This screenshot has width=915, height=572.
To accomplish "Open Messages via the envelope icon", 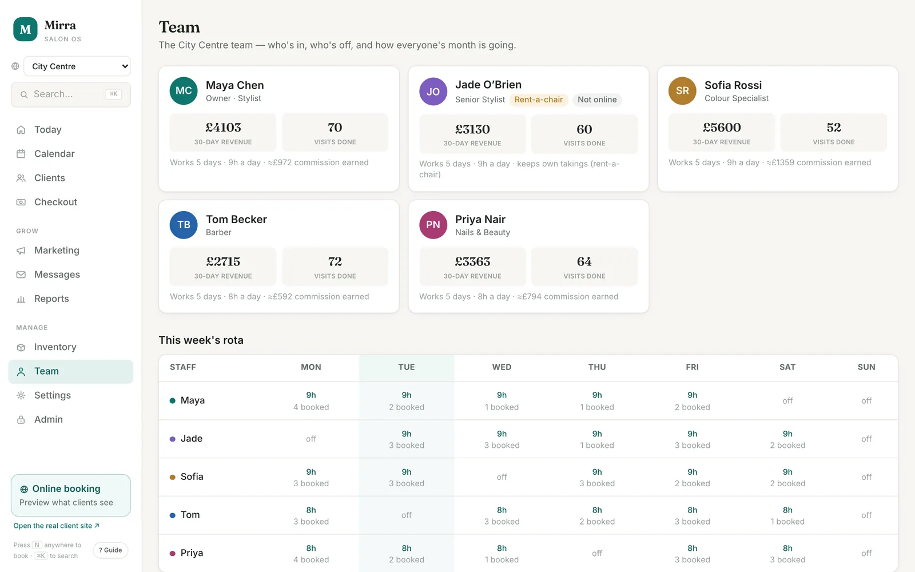I will click(21, 275).
